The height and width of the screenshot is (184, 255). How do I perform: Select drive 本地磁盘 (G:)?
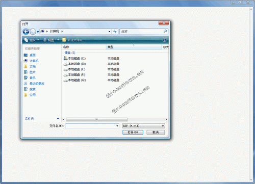click(x=74, y=80)
